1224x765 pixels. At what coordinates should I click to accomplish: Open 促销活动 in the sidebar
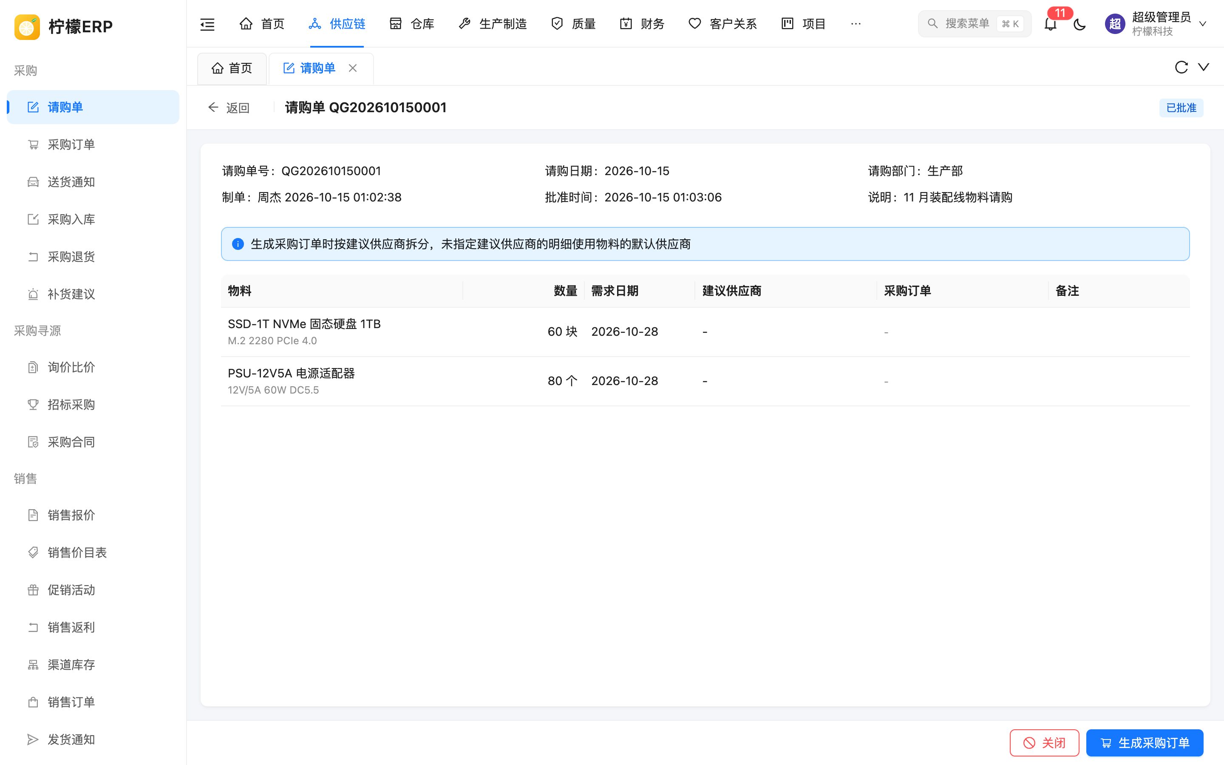(x=93, y=590)
